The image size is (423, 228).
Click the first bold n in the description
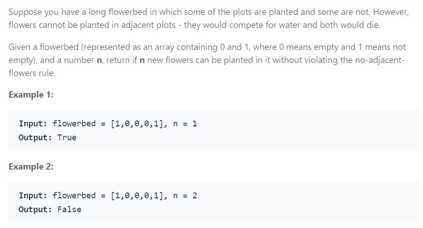point(99,60)
